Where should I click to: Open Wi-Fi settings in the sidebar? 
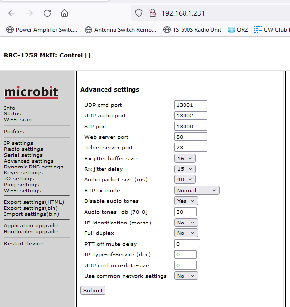(23, 190)
